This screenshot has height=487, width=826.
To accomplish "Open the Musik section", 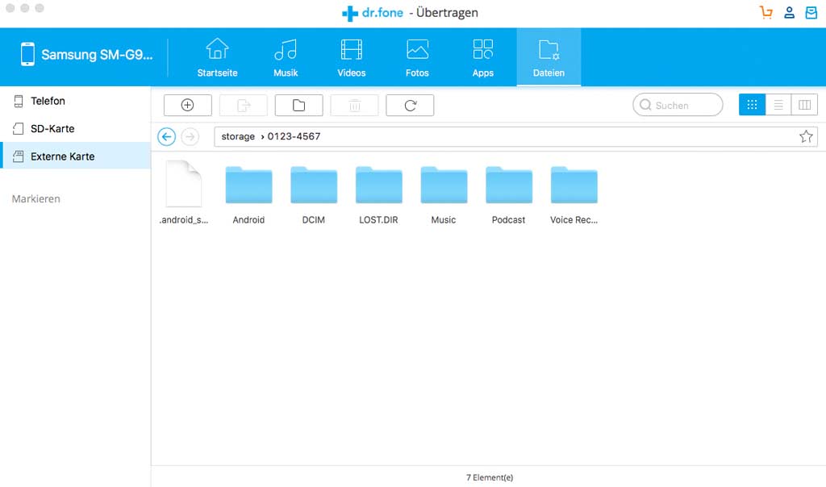I will click(x=286, y=56).
